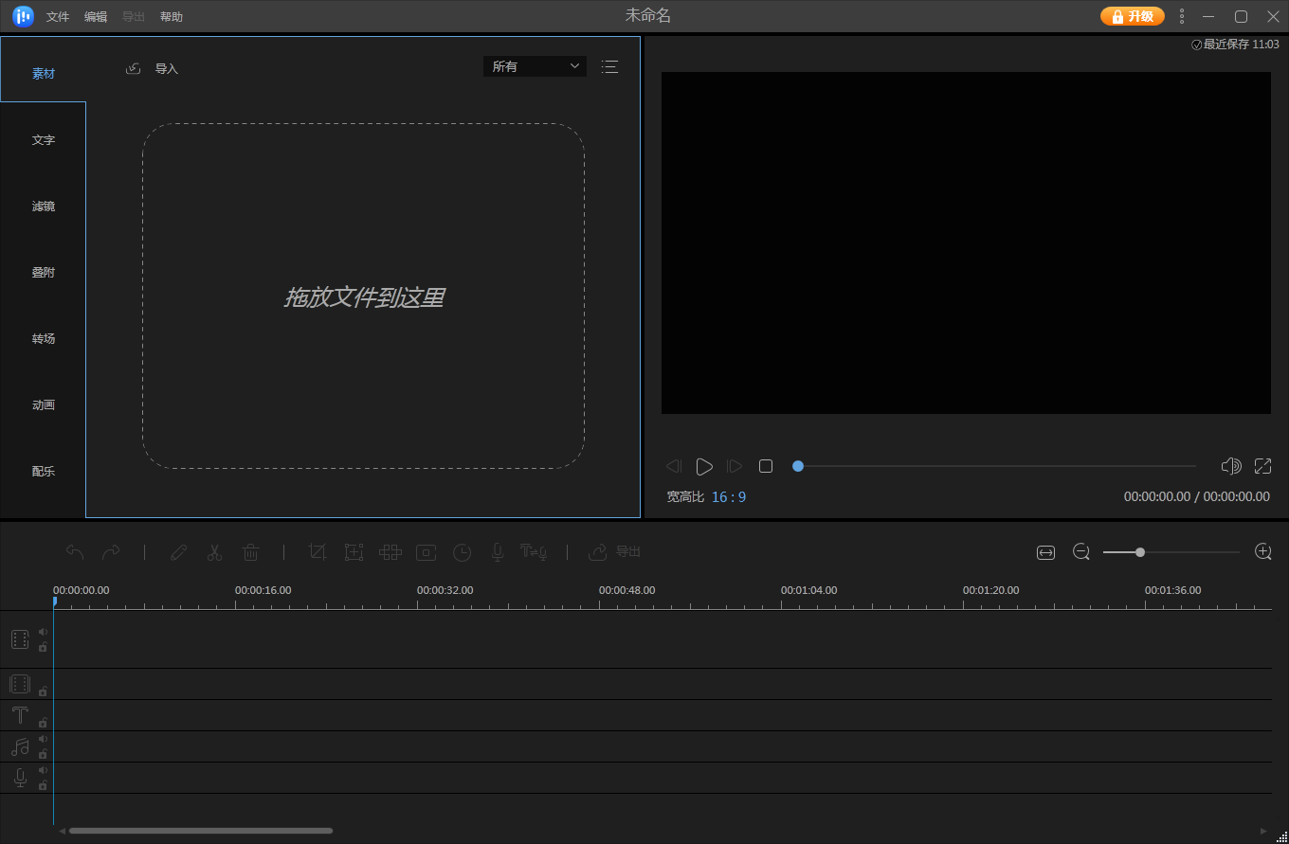Switch to the 转场 tab
Screen dimensions: 1289x844
tap(44, 339)
